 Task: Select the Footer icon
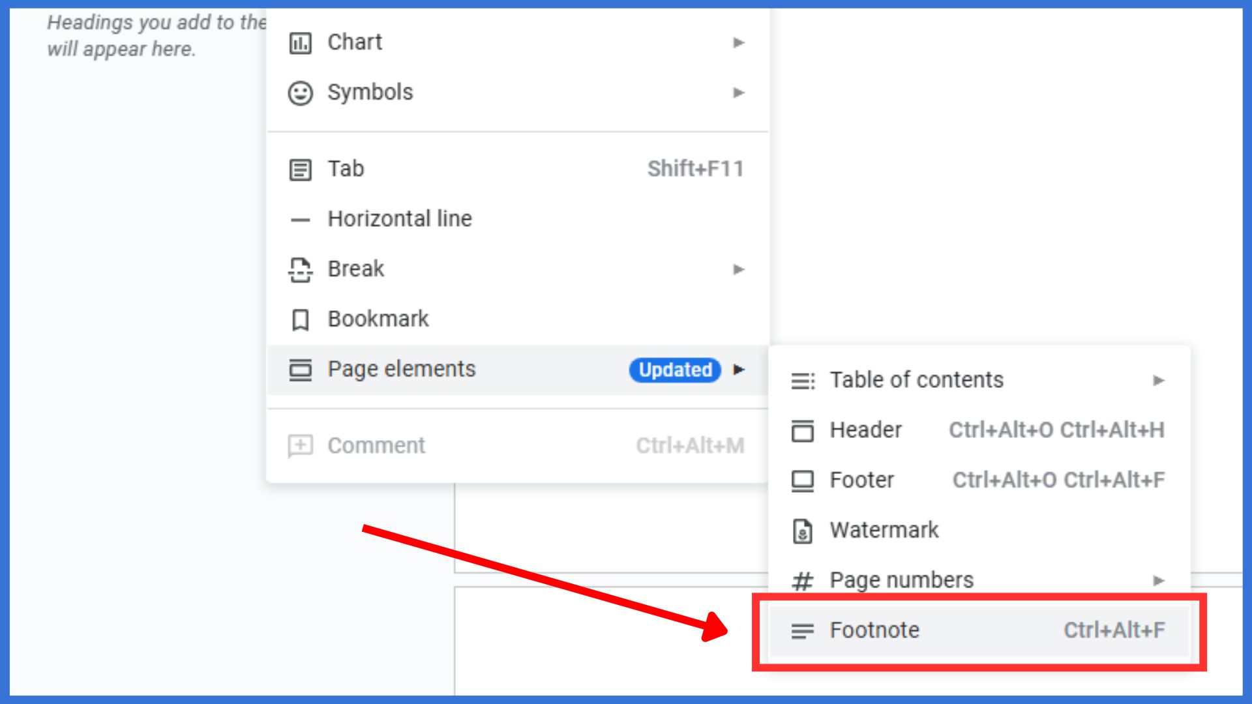(803, 480)
